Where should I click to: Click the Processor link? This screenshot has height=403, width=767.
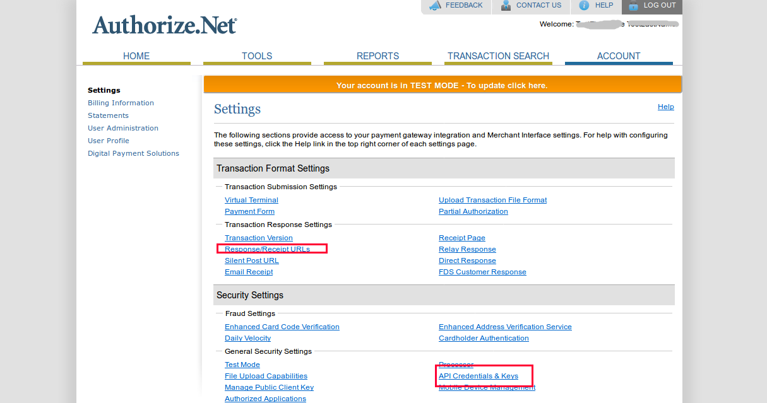[456, 365]
